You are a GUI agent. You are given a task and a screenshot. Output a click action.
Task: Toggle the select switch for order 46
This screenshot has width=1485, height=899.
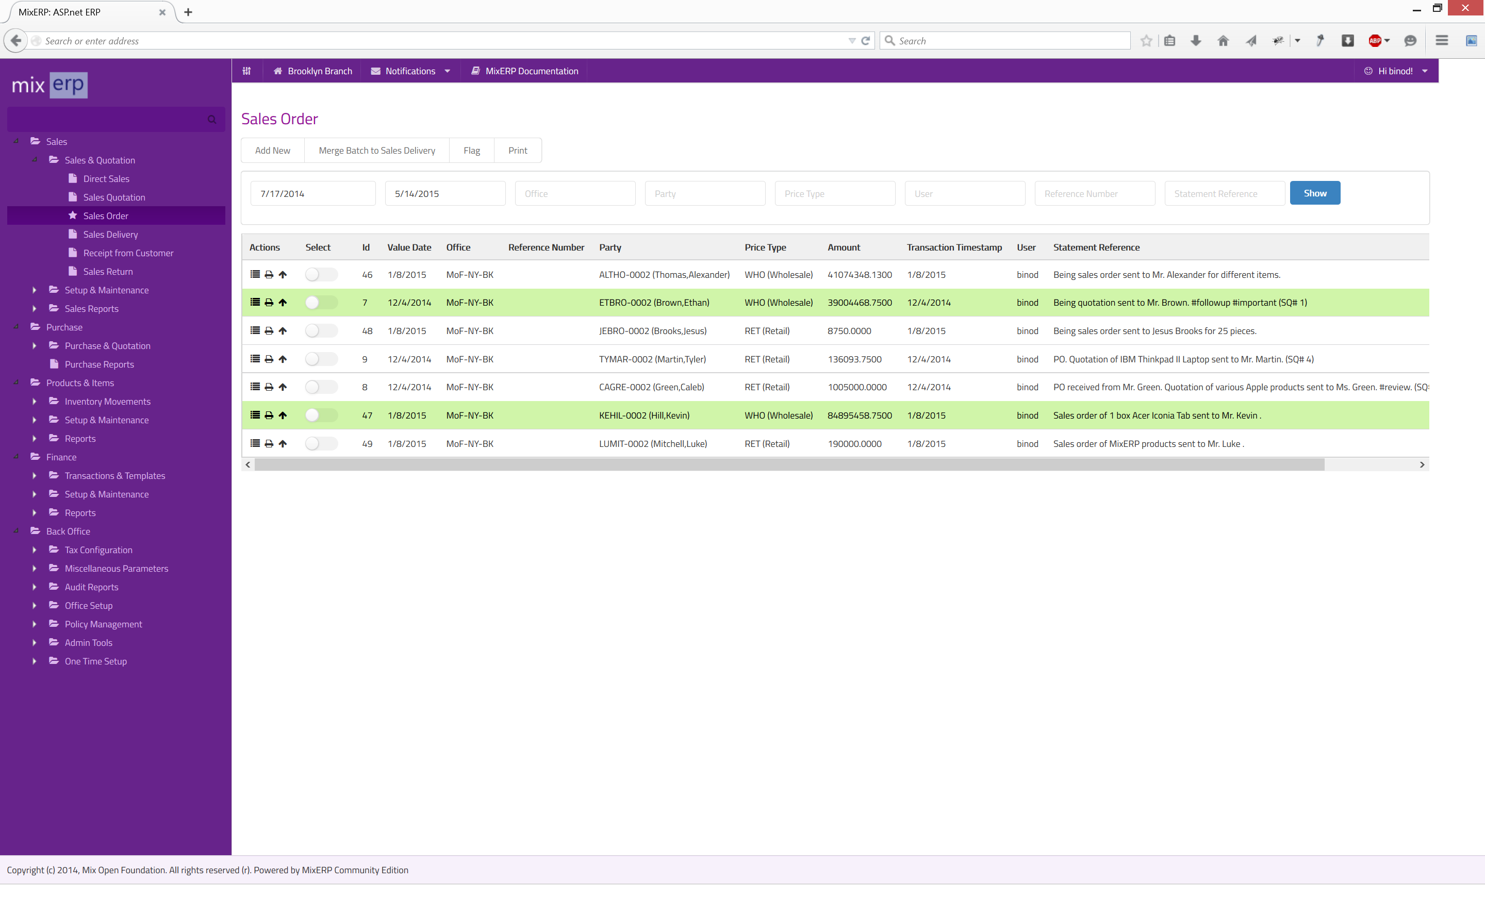click(321, 275)
